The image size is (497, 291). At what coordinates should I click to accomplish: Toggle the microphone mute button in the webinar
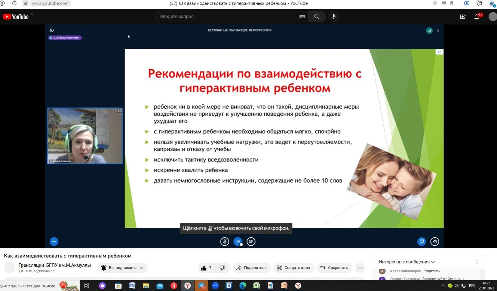(x=225, y=242)
